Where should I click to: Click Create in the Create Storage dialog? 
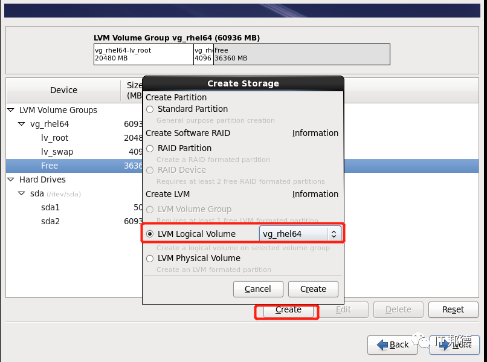tap(313, 289)
